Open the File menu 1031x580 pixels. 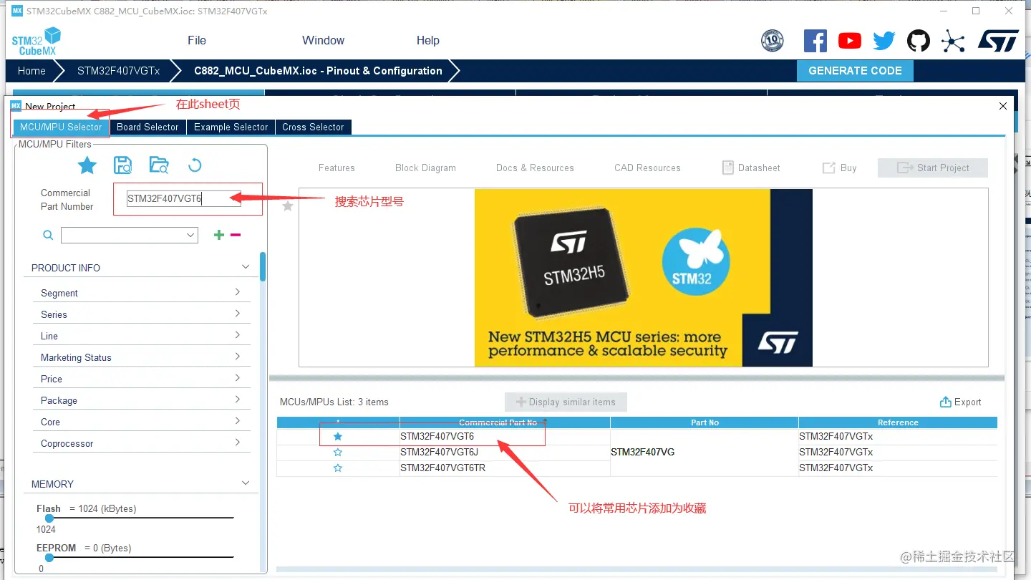197,41
